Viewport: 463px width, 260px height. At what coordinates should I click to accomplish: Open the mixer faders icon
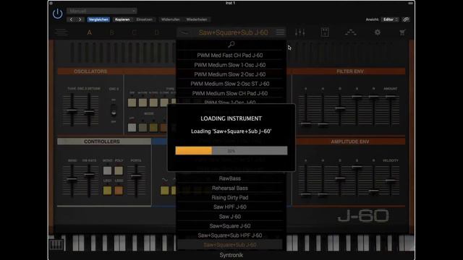coord(300,32)
